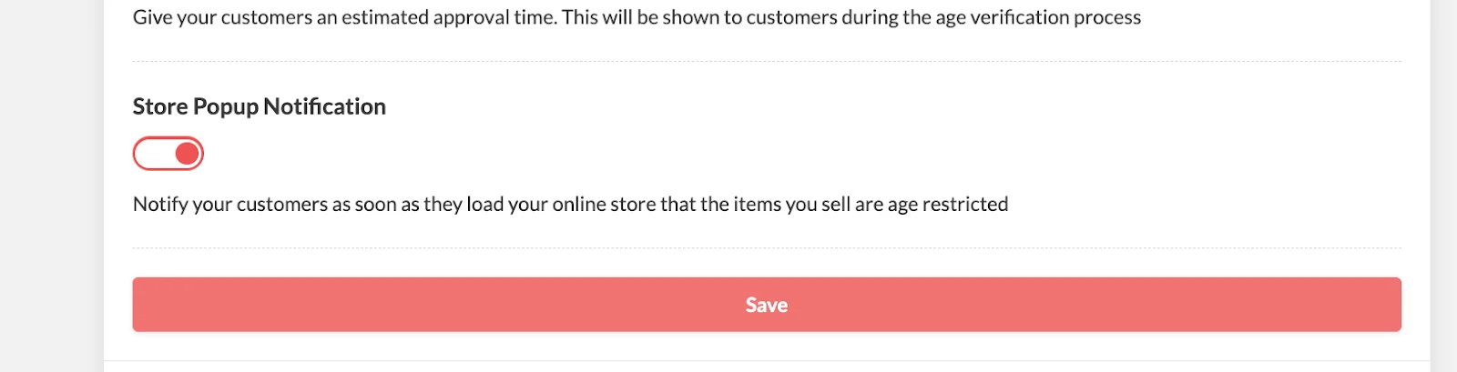
Task: Click the estimated approval time description text
Action: pyautogui.click(x=637, y=17)
